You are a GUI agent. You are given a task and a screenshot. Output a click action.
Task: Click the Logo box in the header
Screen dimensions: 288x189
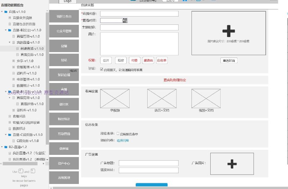[x=67, y=1]
